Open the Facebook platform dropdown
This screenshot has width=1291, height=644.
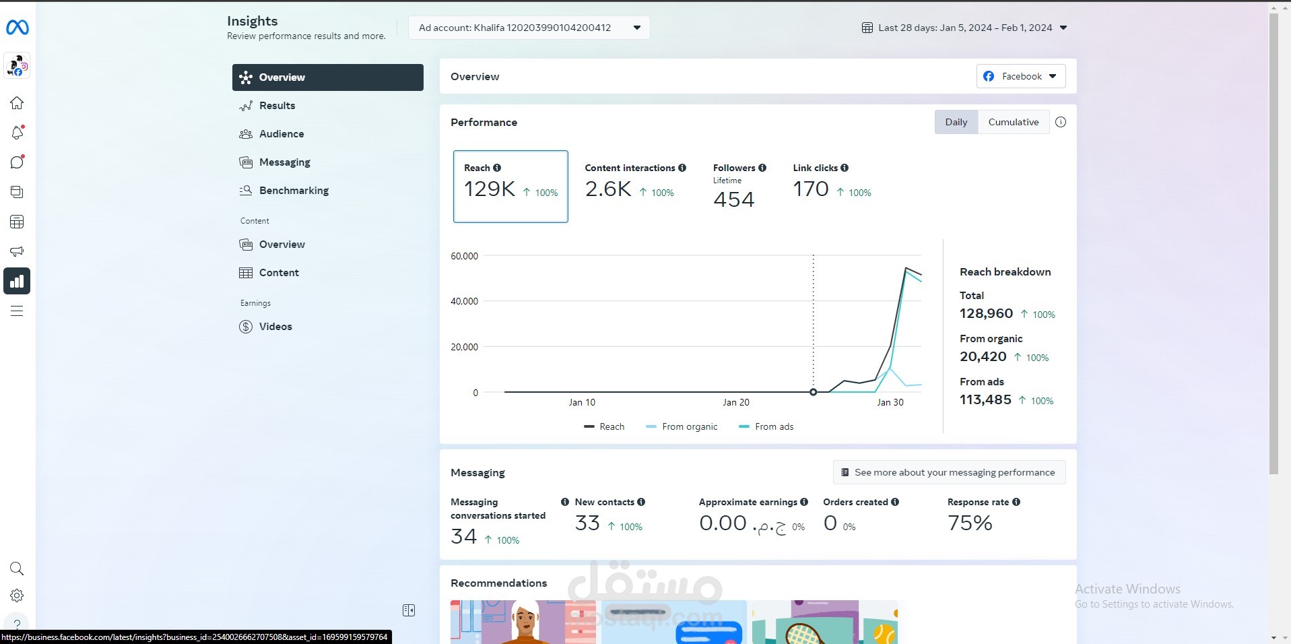[1021, 76]
